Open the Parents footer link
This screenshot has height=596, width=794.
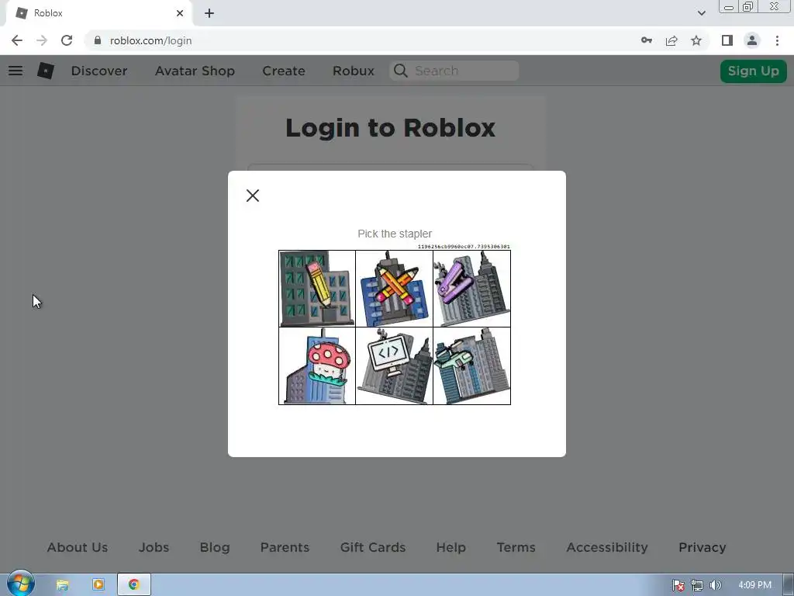point(285,547)
